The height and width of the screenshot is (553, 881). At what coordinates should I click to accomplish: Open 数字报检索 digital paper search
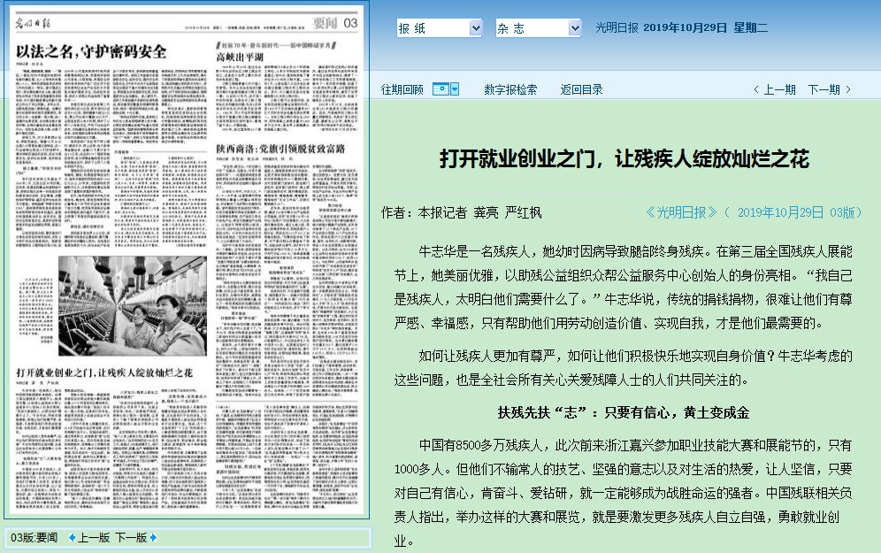click(x=510, y=89)
